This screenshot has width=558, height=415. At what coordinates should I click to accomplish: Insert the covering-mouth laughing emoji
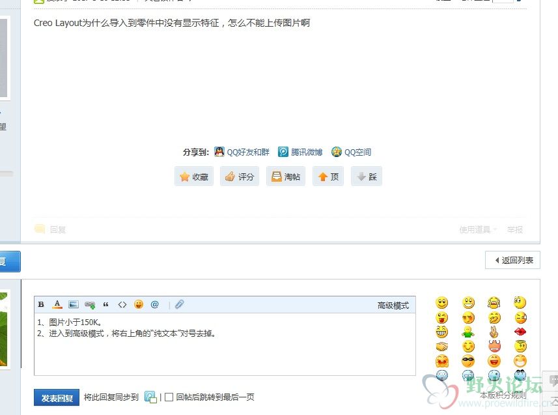click(x=494, y=317)
